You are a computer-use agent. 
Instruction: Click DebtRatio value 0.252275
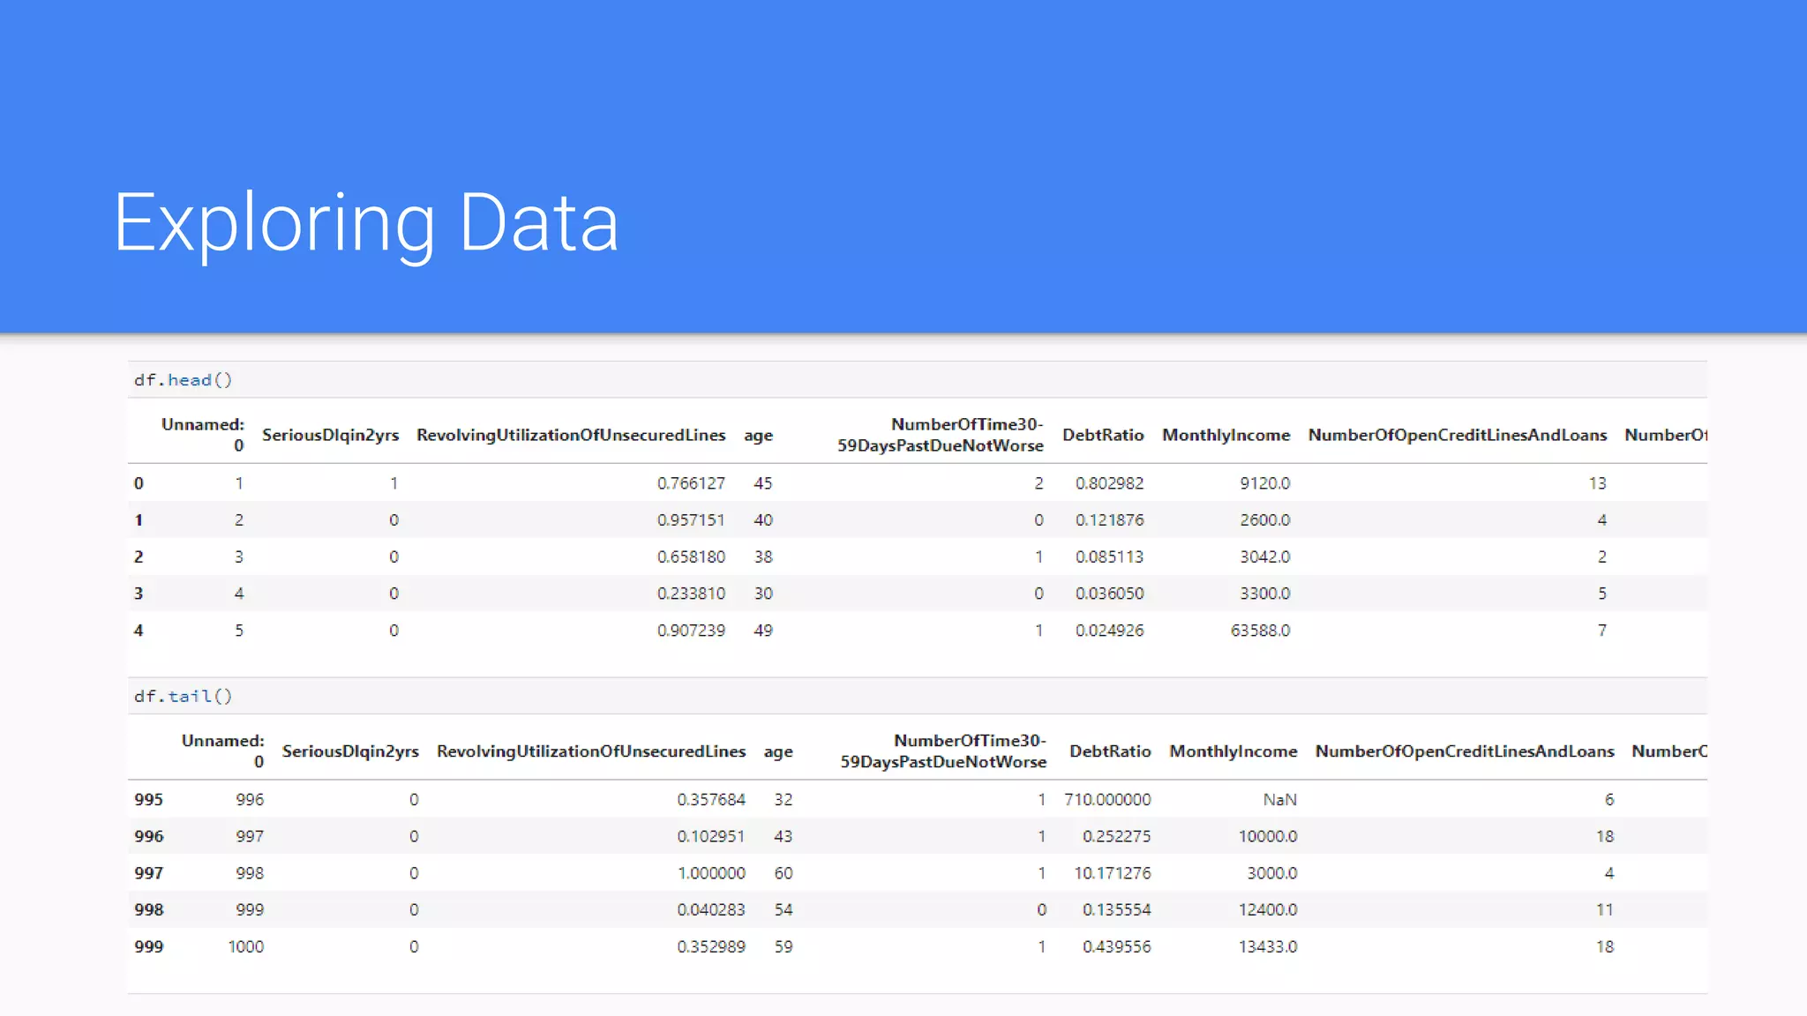(1116, 837)
